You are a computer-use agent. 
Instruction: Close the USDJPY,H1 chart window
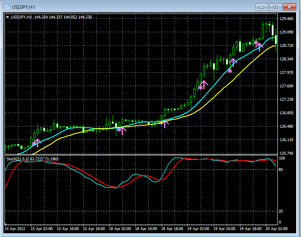point(289,7)
